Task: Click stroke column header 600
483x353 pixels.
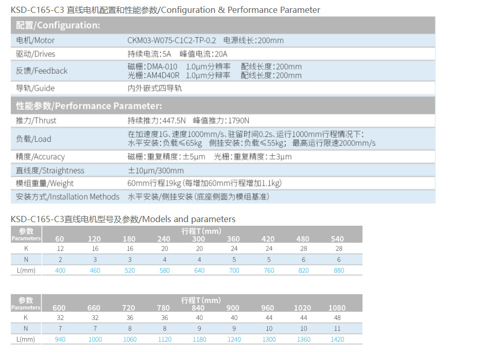Action: tap(59, 308)
